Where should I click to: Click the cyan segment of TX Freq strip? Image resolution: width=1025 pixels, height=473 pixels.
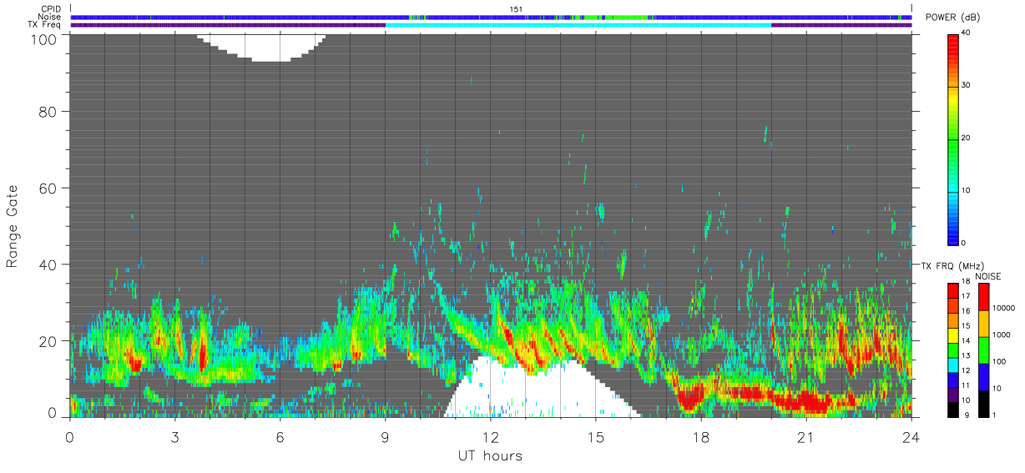tap(578, 25)
